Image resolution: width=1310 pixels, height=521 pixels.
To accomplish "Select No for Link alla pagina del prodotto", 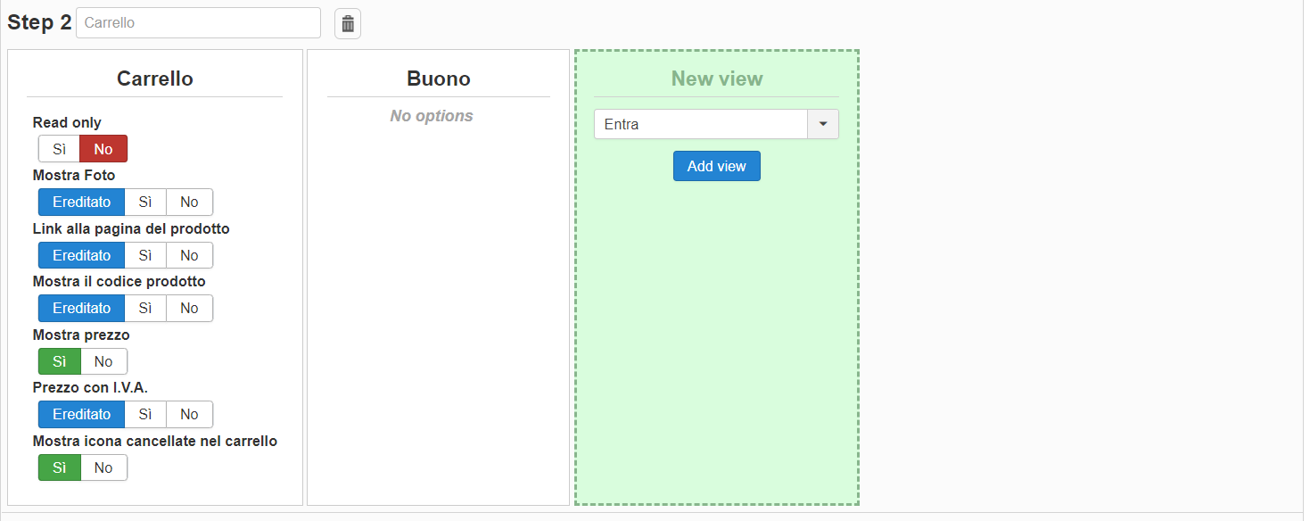I will coord(189,255).
